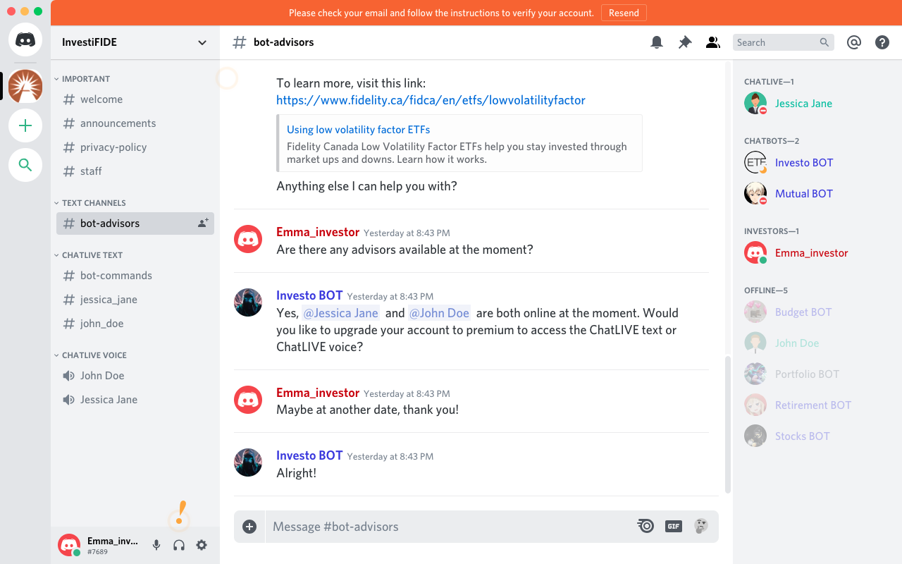Viewport: 902px width, 564px height.
Task: Click Mutual BOT avatar in member list
Action: click(755, 193)
